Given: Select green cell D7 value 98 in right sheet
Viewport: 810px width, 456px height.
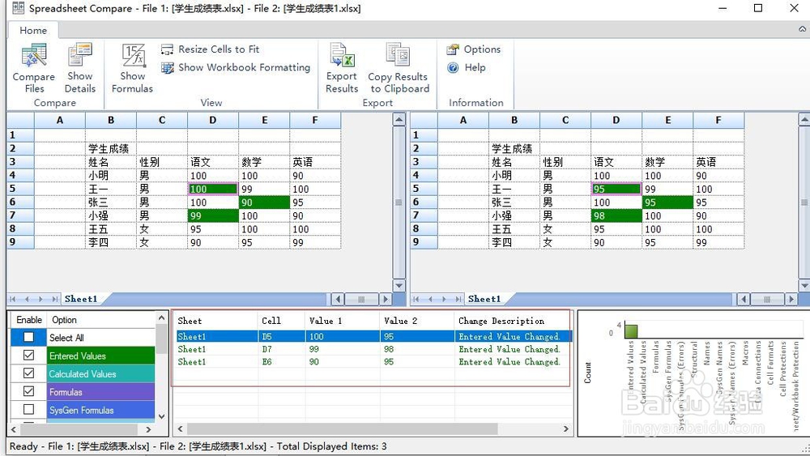Looking at the screenshot, I should click(616, 216).
